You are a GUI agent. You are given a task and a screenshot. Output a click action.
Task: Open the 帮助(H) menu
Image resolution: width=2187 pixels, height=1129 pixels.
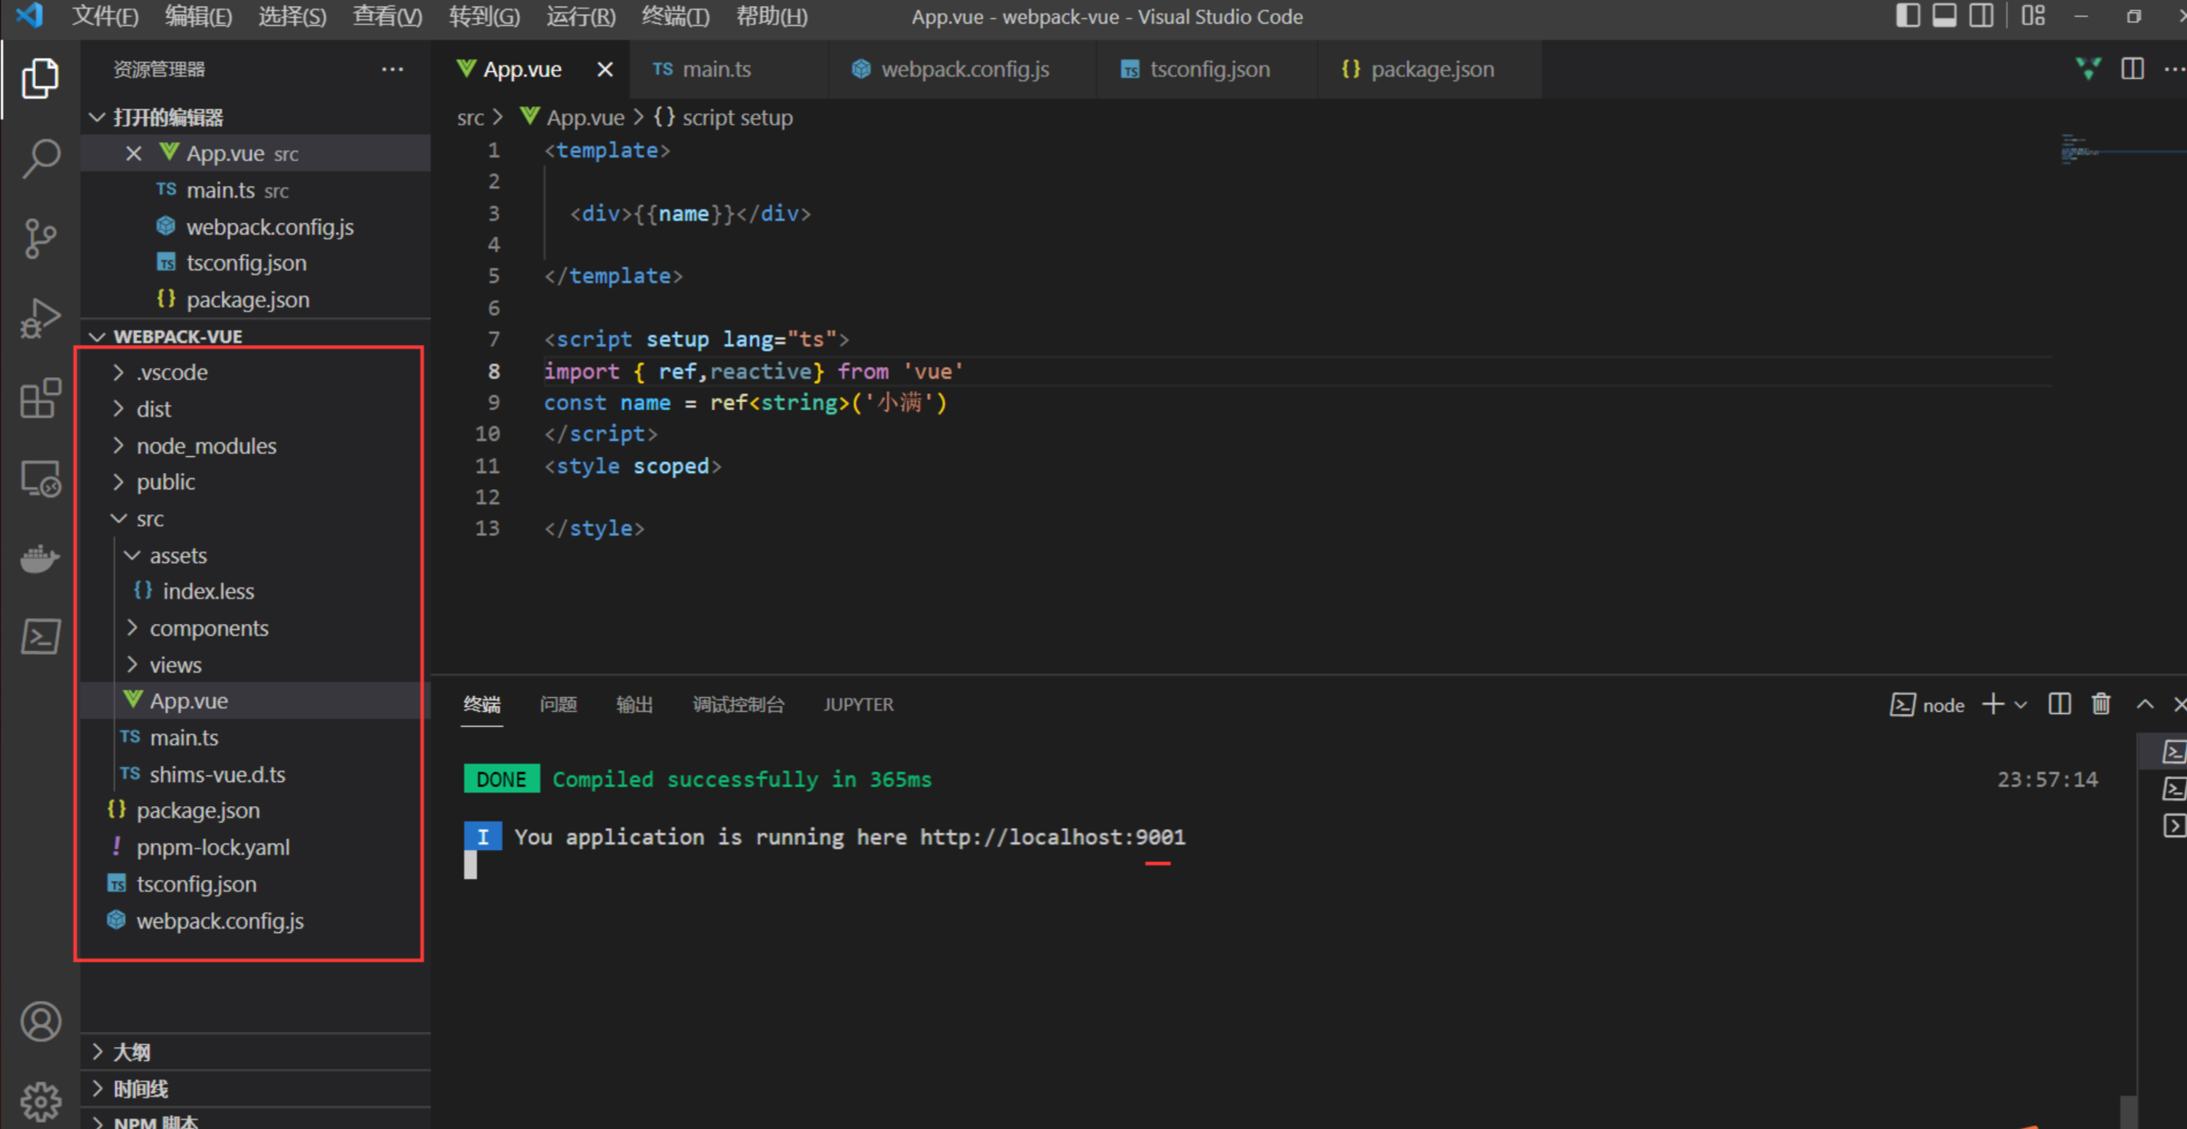click(772, 16)
